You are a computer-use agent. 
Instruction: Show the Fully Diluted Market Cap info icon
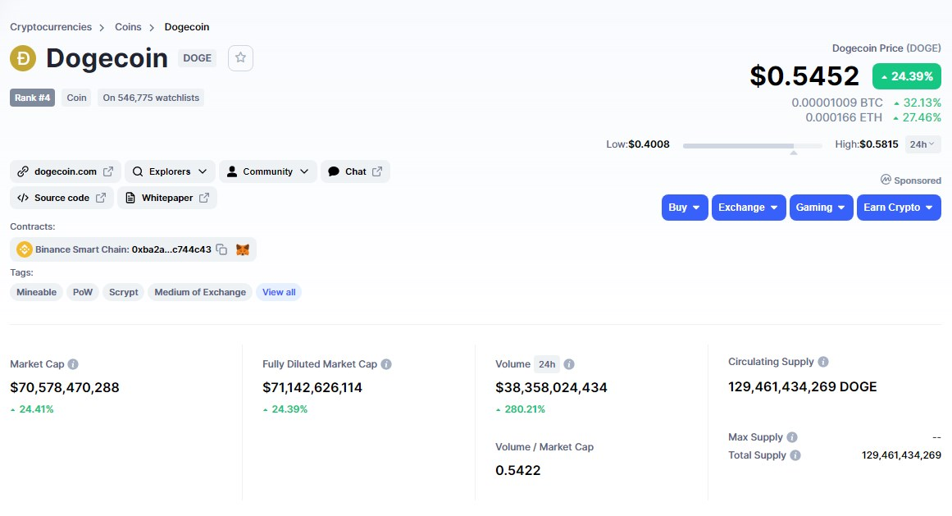[386, 364]
